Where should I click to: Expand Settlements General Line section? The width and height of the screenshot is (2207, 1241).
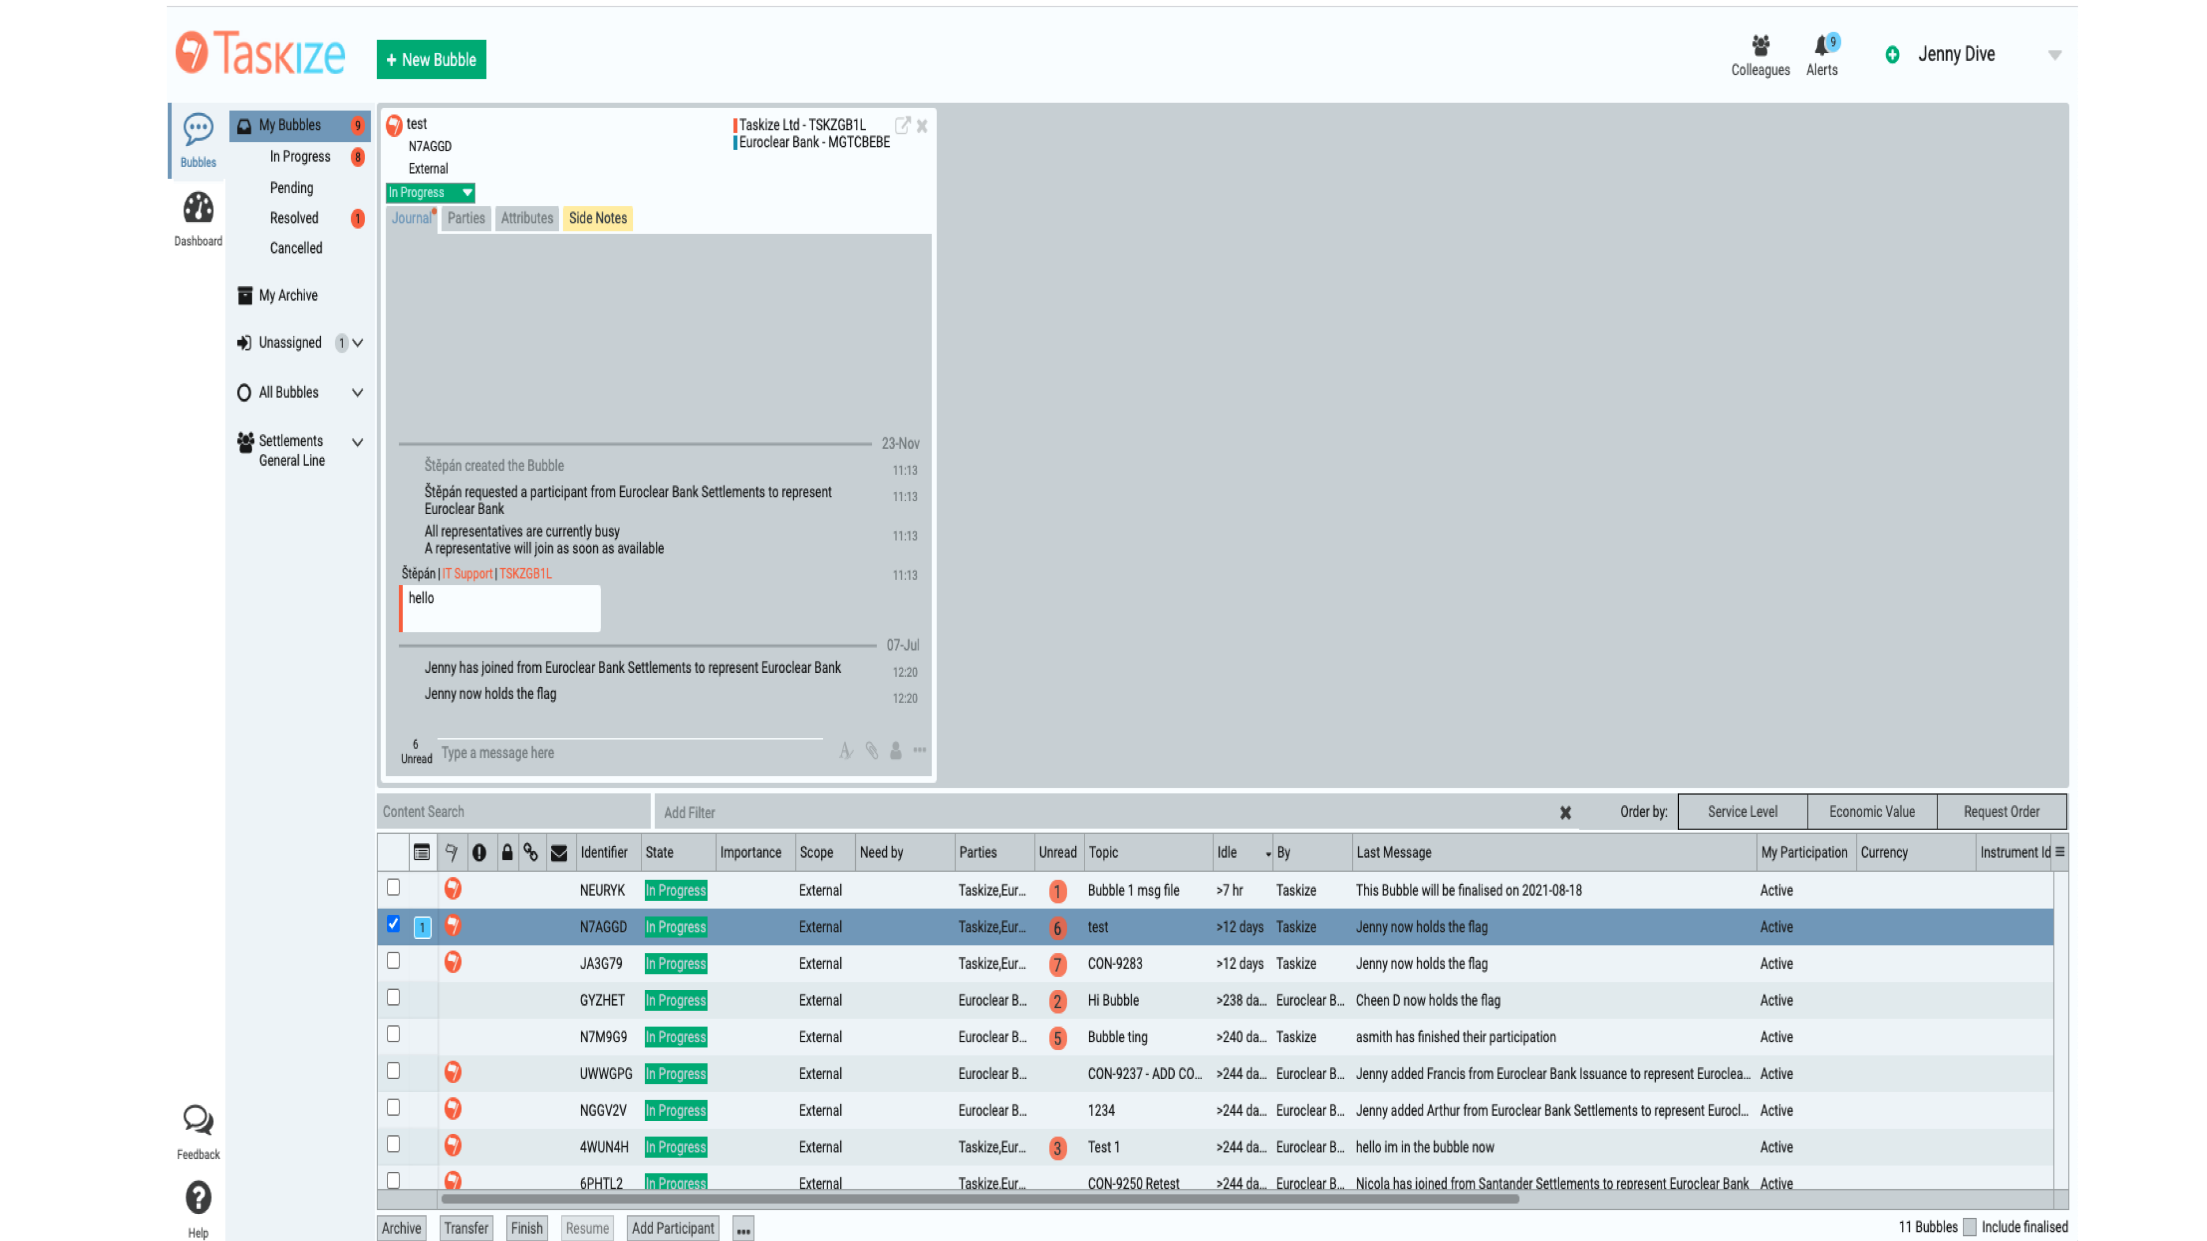[358, 443]
